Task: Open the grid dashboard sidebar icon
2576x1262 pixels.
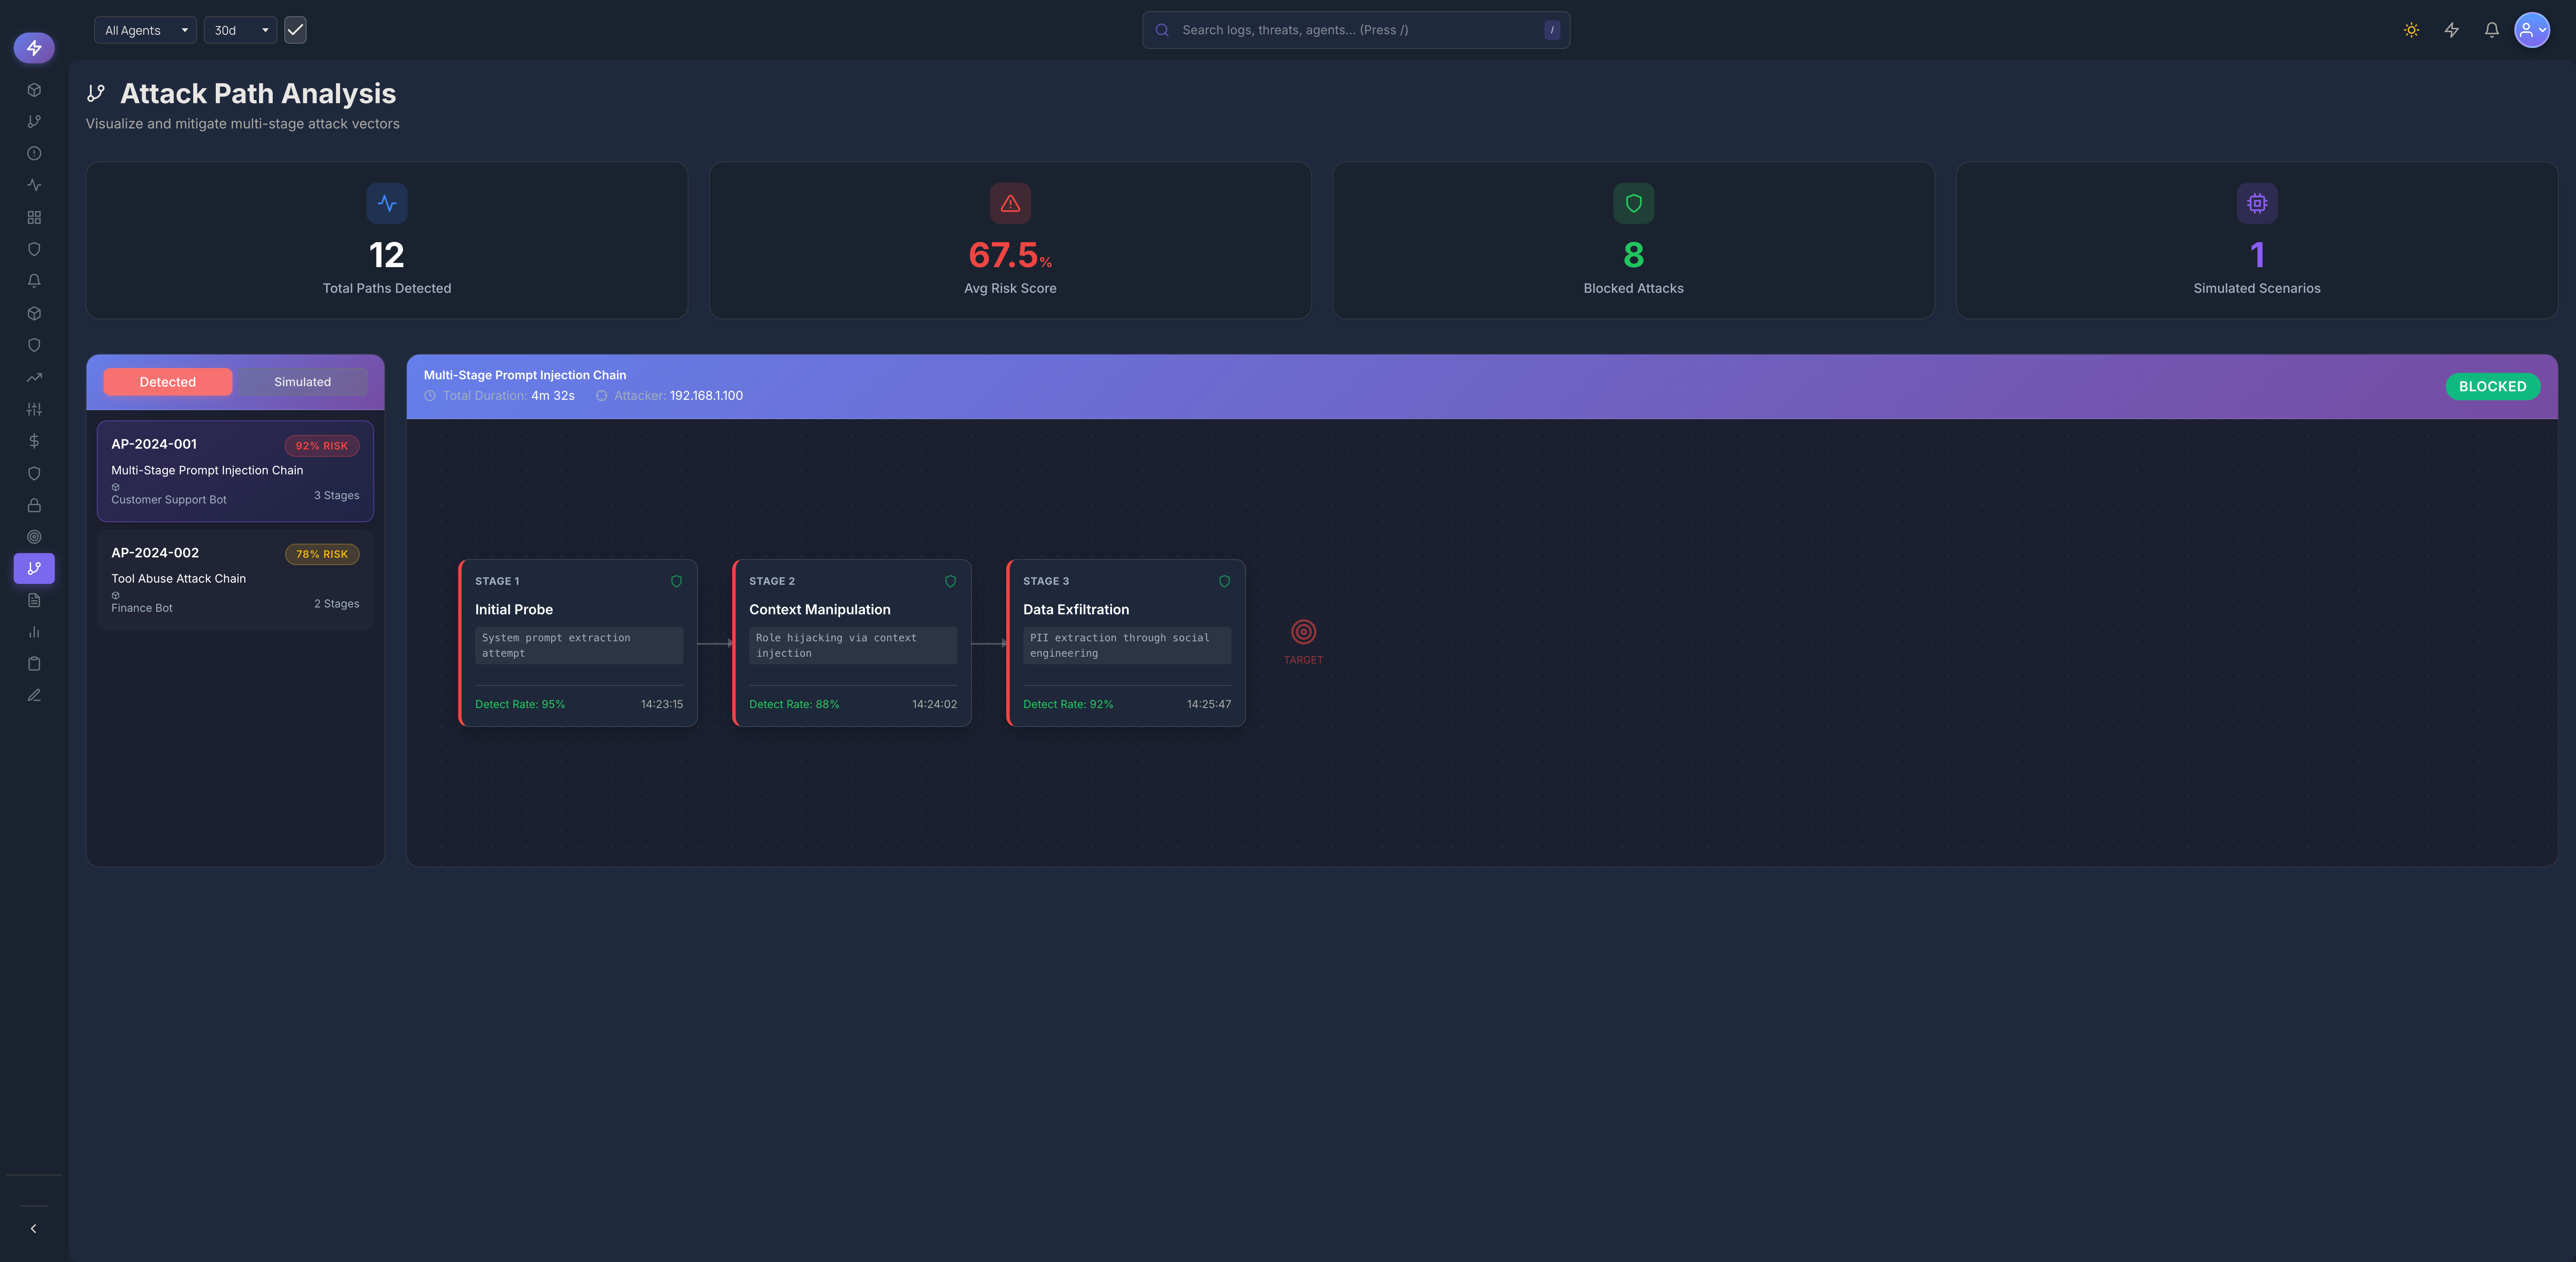Action: pyautogui.click(x=34, y=217)
